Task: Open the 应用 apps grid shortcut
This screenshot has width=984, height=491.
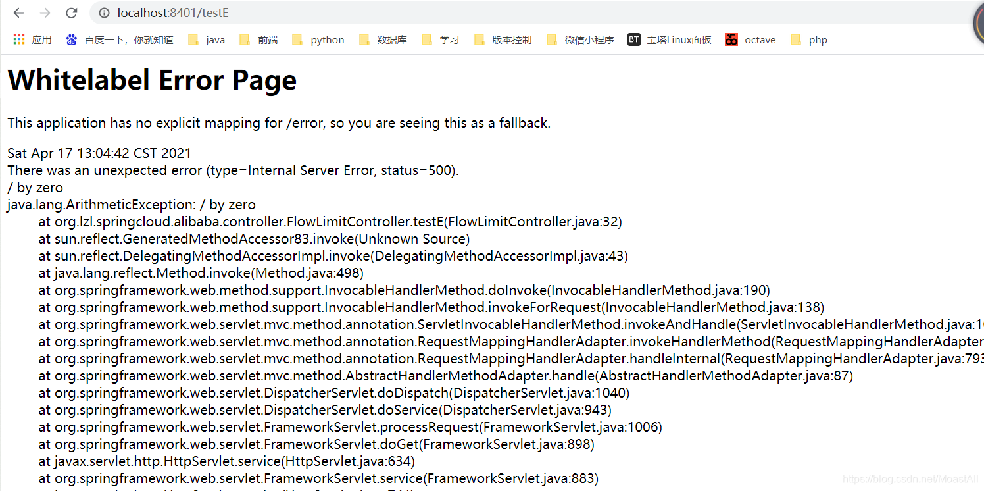Action: click(x=32, y=40)
